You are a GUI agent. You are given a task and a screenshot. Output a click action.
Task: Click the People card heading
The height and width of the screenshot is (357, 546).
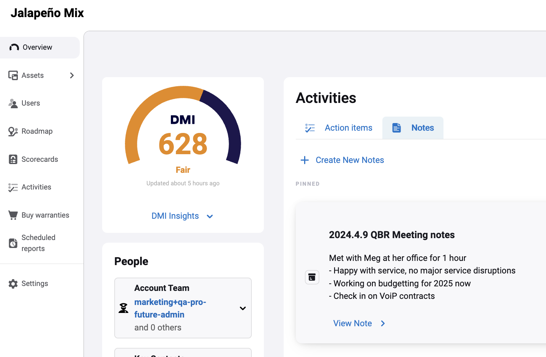pos(131,262)
